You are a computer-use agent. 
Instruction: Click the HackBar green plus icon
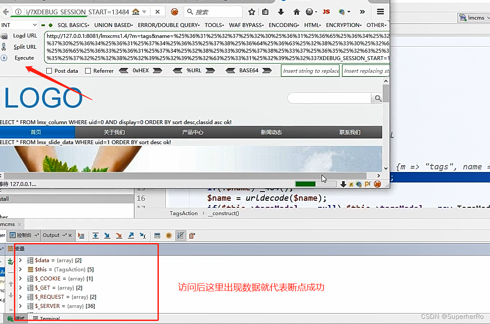pos(51,25)
